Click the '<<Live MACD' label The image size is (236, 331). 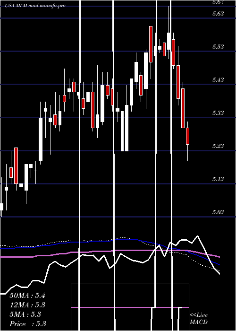pyautogui.click(x=199, y=318)
